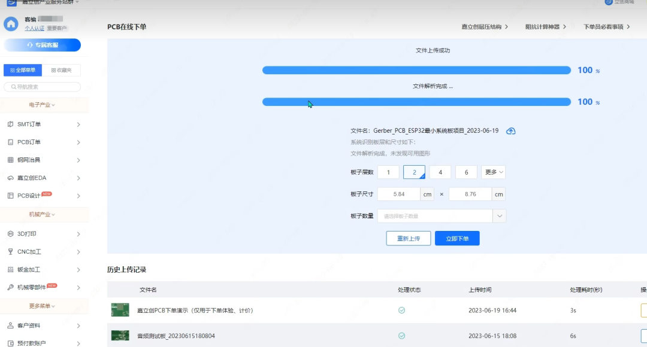This screenshot has width=647, height=347.
Task: Click the home icon beside customer number
Action: [x=11, y=24]
